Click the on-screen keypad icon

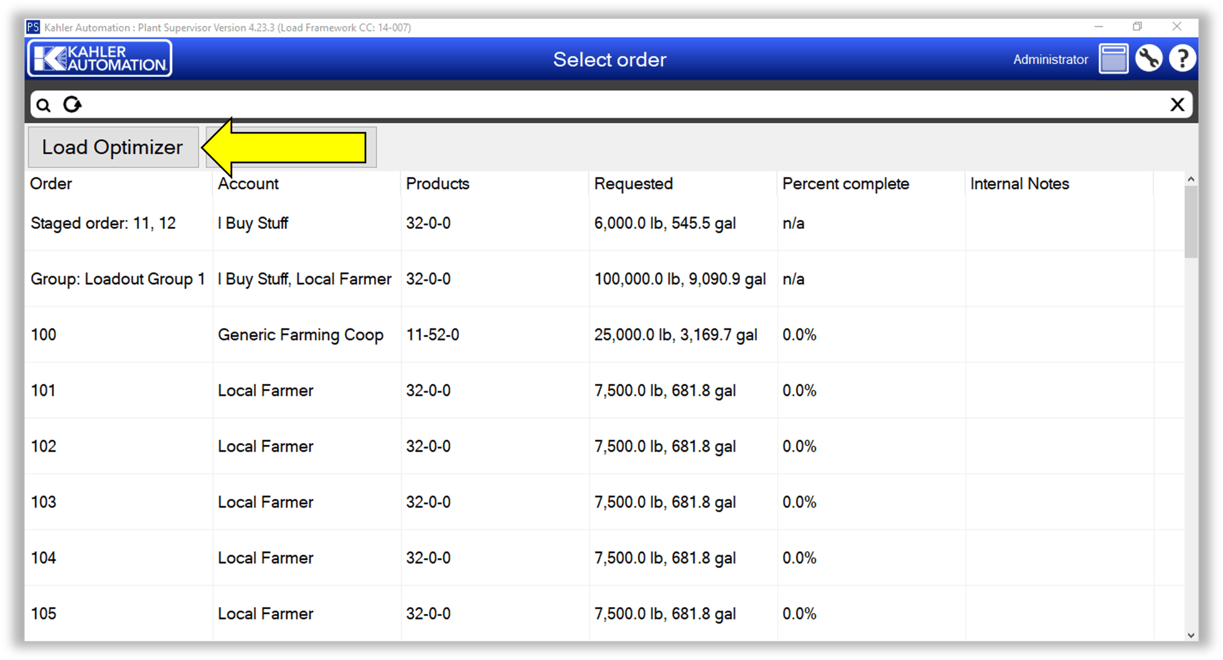[x=1113, y=58]
